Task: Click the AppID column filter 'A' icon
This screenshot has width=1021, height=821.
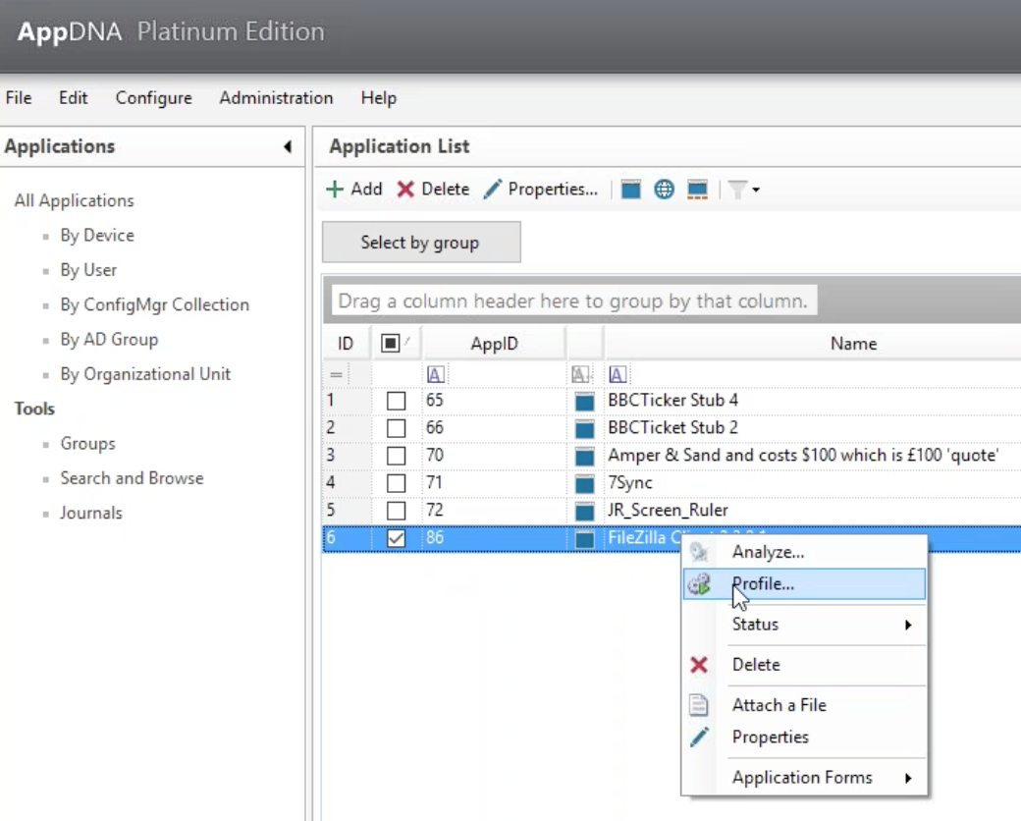Action: (x=435, y=374)
